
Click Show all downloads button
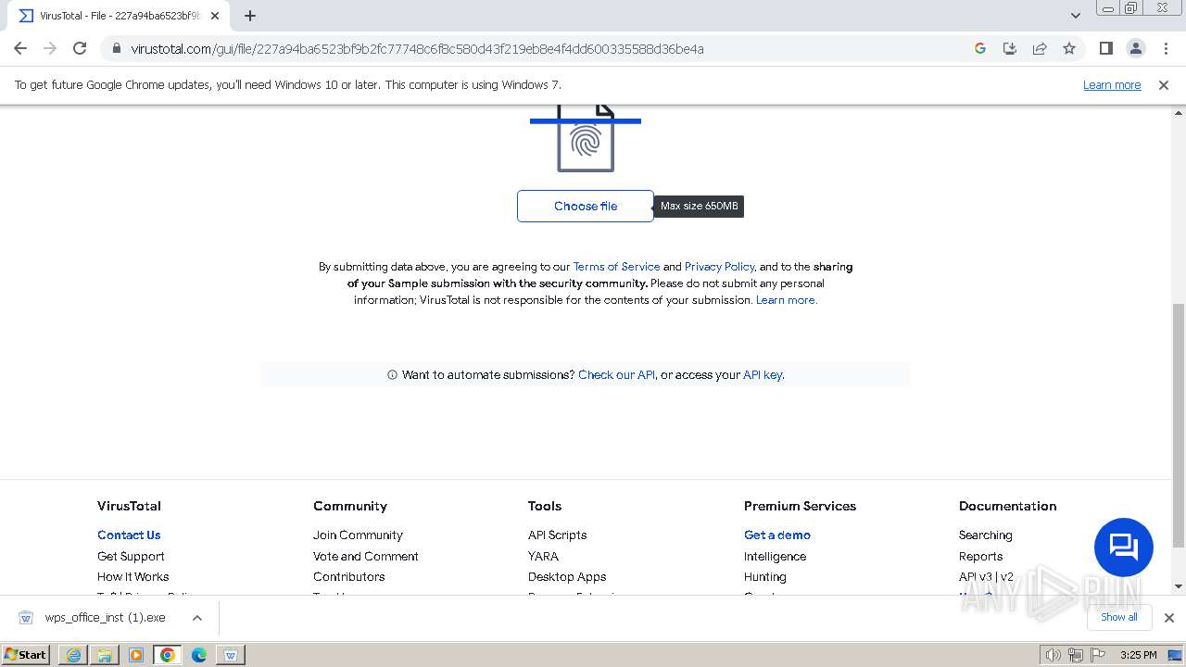click(x=1118, y=617)
